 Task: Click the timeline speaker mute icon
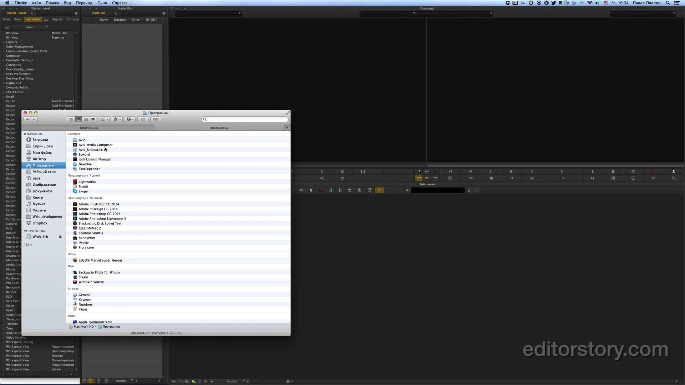pos(408,190)
